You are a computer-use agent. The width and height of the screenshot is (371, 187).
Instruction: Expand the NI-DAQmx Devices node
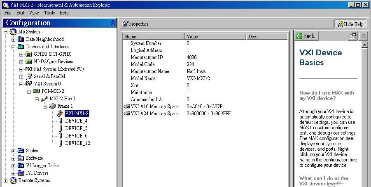[21, 62]
